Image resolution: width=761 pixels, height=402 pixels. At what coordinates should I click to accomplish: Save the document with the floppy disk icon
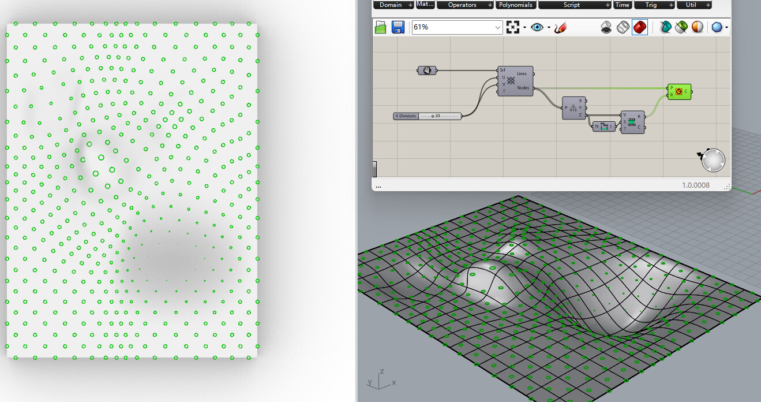(x=398, y=27)
